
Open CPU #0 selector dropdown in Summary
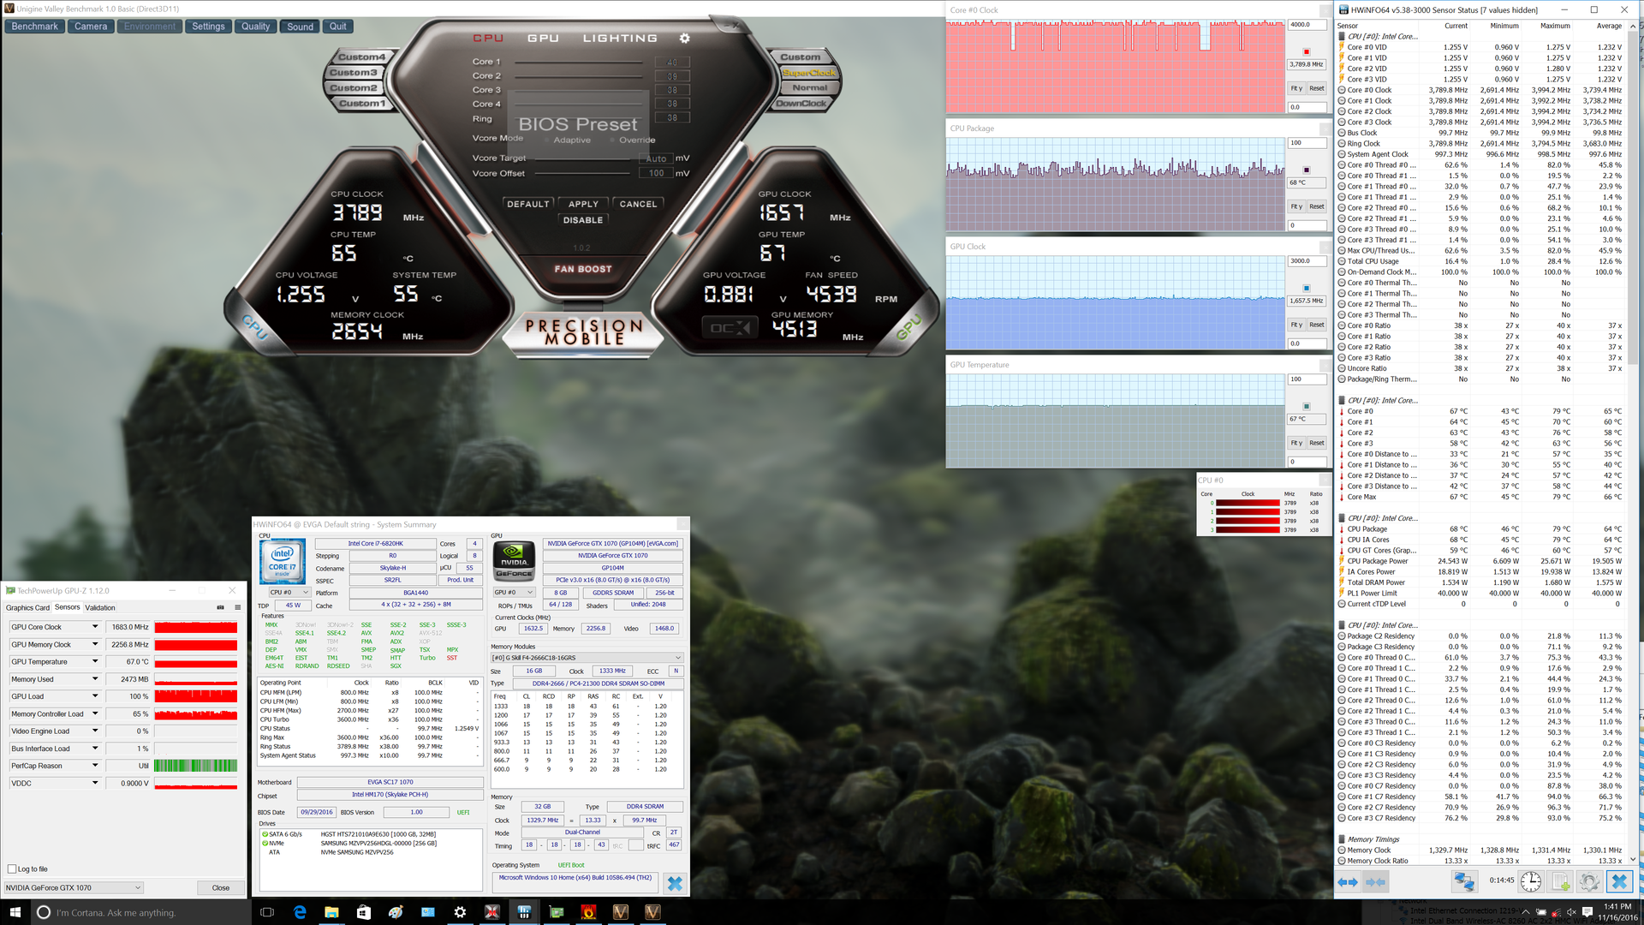click(289, 593)
